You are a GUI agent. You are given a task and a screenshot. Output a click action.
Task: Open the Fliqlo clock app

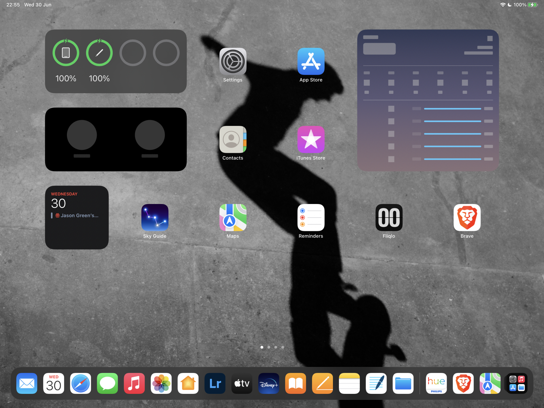[389, 218]
